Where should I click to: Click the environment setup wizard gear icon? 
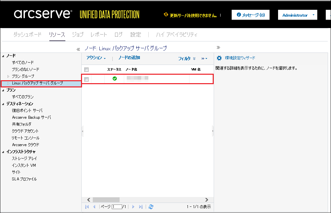point(219,58)
